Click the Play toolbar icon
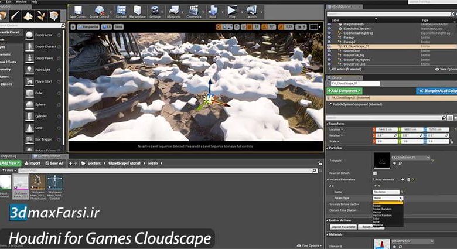Image resolution: width=457 pixels, height=249 pixels. [x=232, y=11]
